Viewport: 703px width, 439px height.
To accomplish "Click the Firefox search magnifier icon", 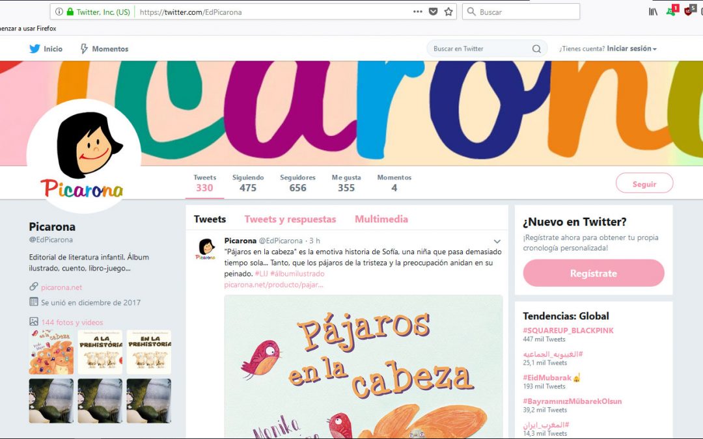I will pos(471,12).
